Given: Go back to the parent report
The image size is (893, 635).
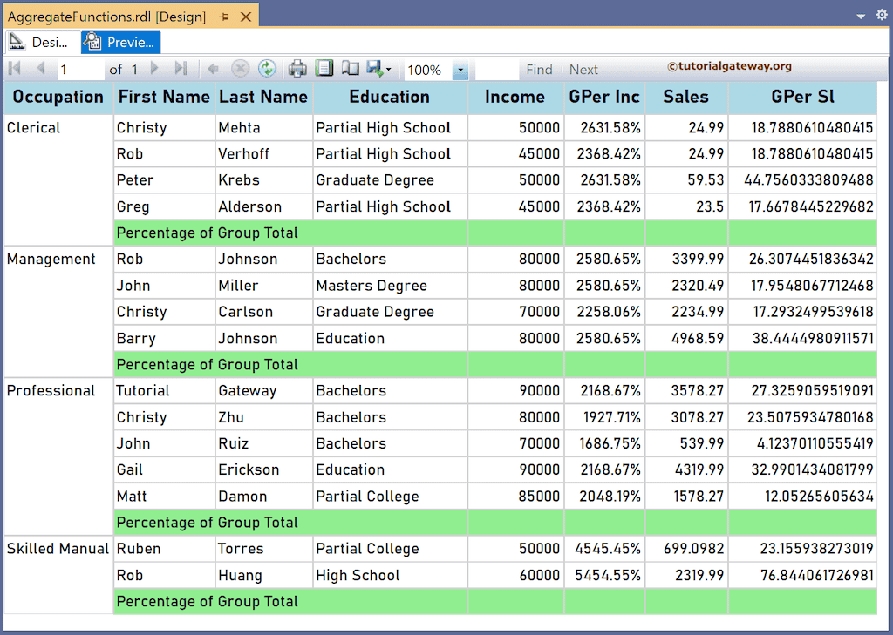Looking at the screenshot, I should pos(213,69).
